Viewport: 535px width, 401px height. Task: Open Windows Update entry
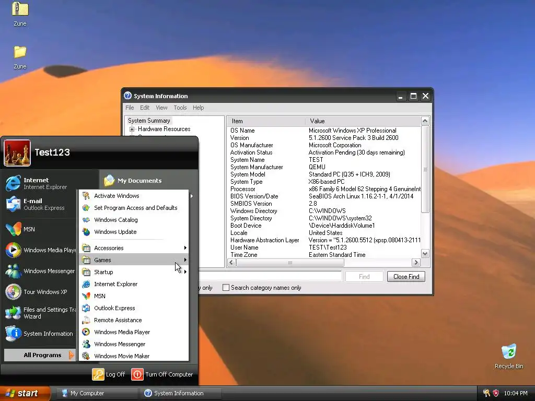pyautogui.click(x=134, y=232)
